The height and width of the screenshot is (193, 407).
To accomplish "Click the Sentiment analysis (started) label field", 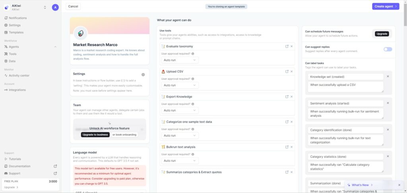I will (345, 103).
